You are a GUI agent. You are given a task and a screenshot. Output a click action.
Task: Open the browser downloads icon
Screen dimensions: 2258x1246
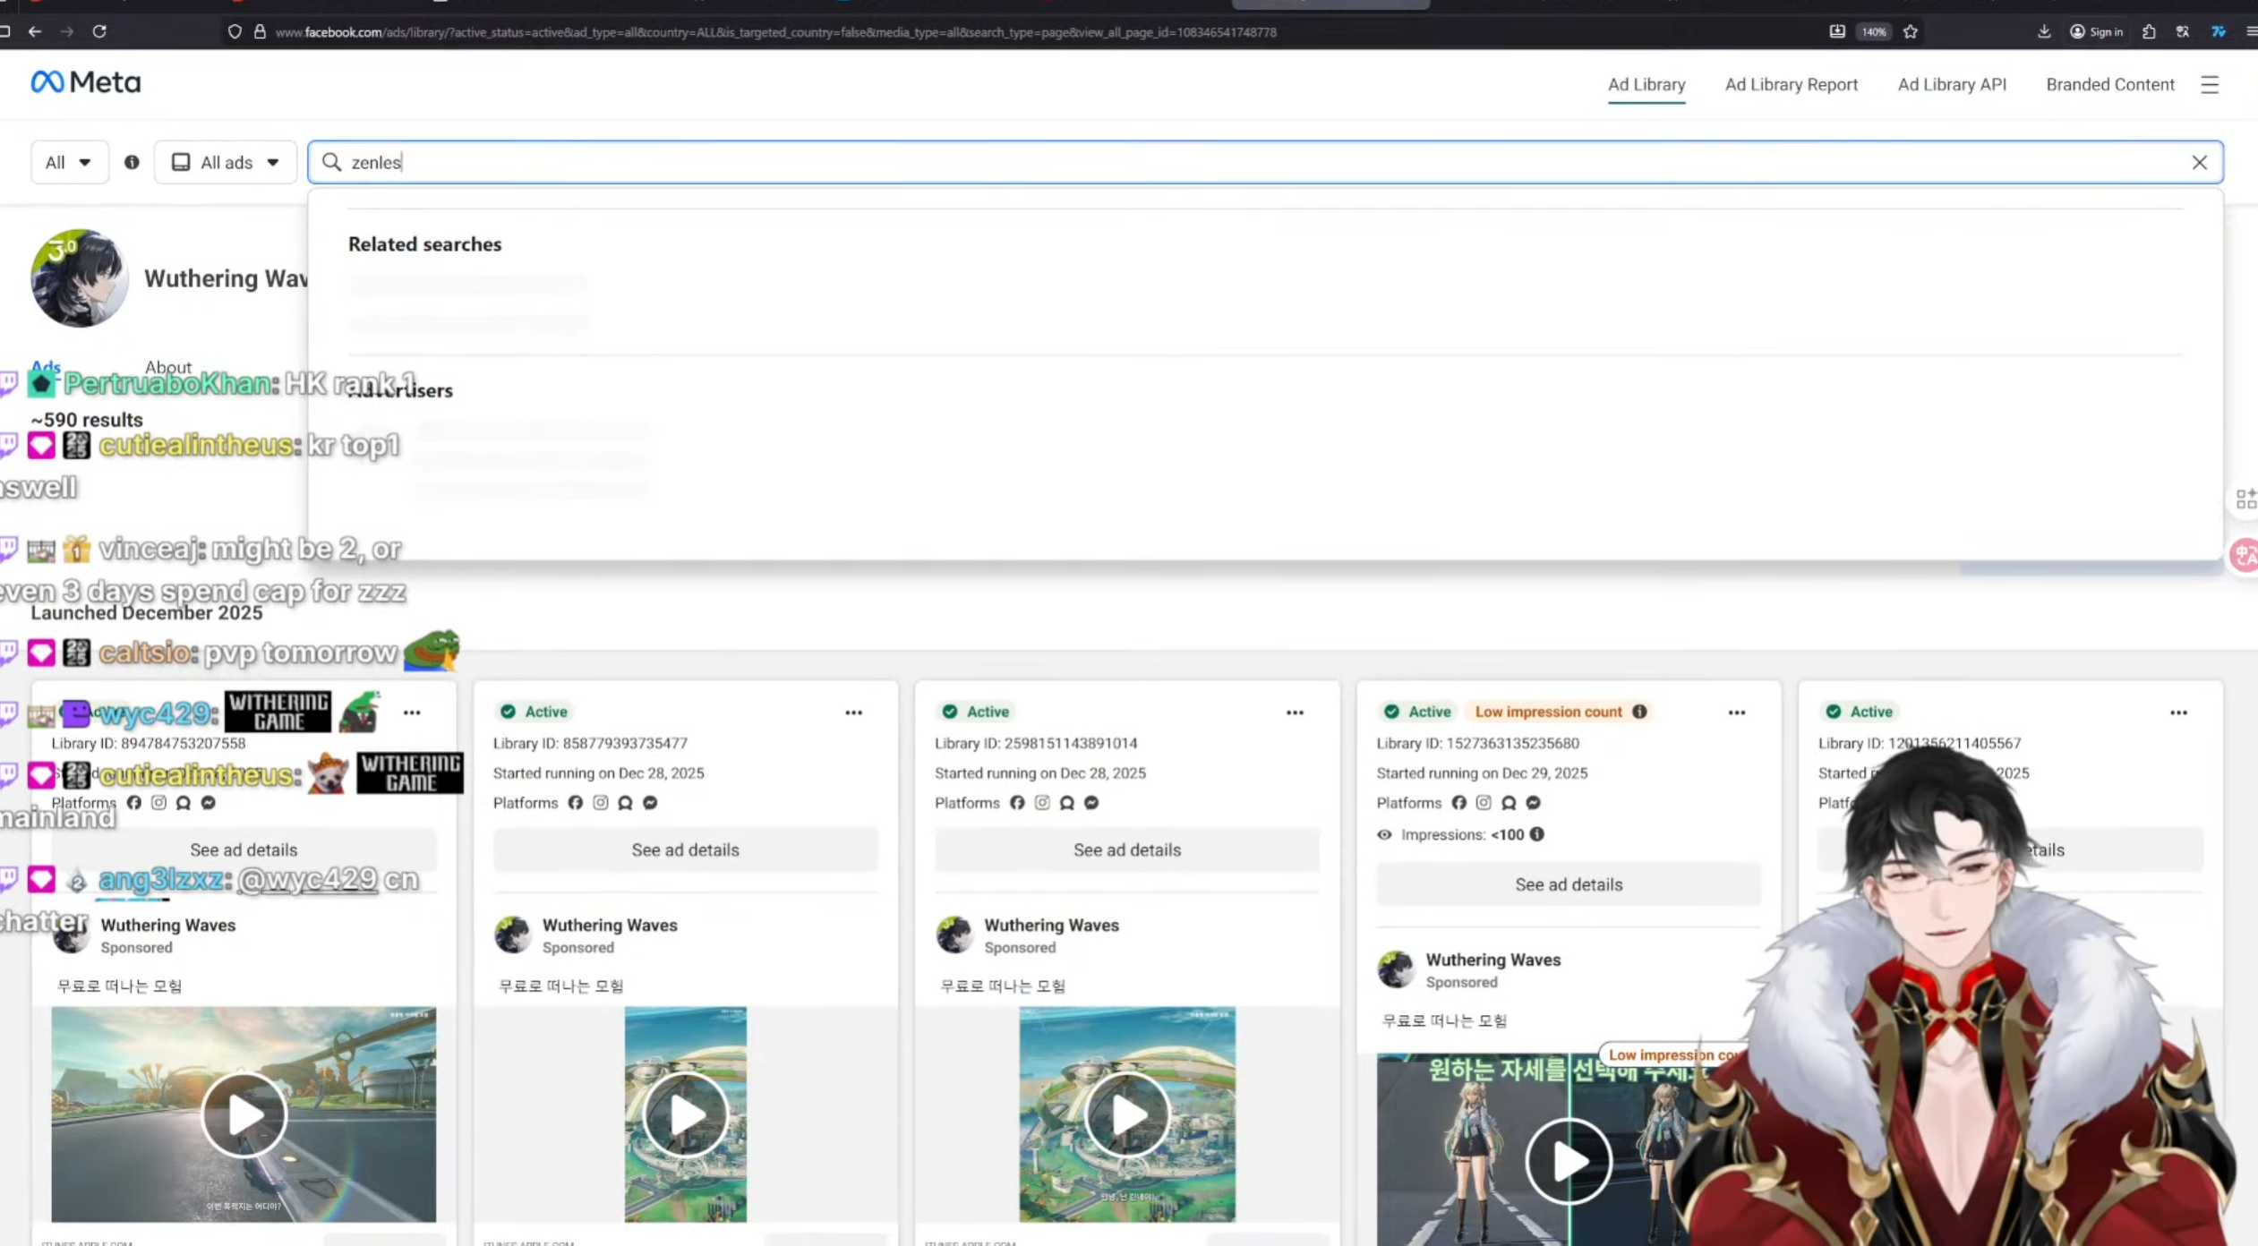2044,31
